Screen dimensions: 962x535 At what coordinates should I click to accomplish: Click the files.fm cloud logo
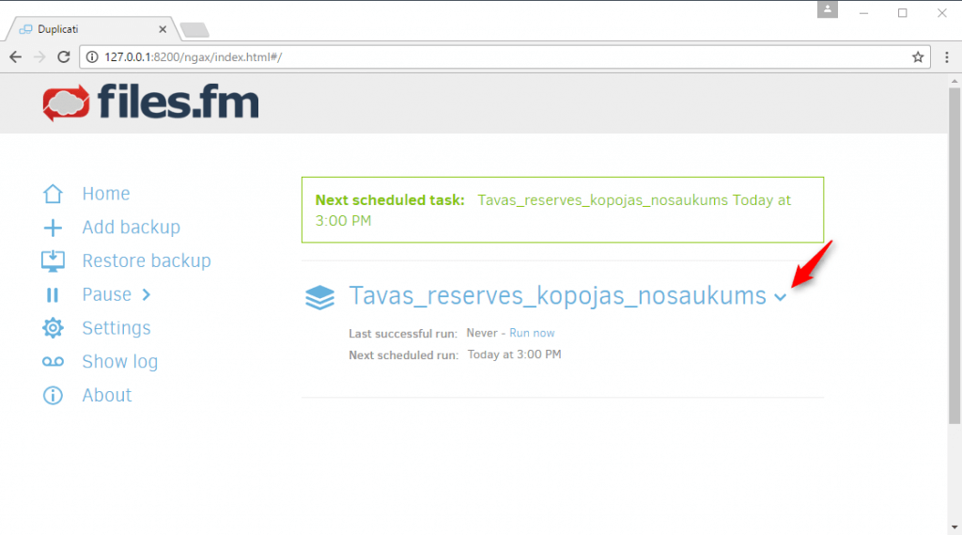(66, 103)
